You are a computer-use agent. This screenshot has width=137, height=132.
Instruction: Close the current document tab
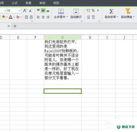(x=9, y=26)
